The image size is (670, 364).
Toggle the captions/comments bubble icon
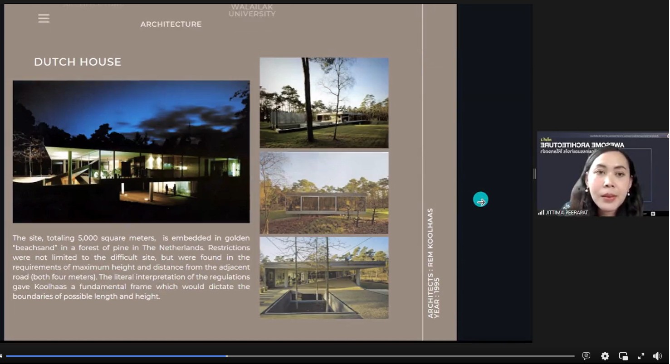(x=586, y=356)
